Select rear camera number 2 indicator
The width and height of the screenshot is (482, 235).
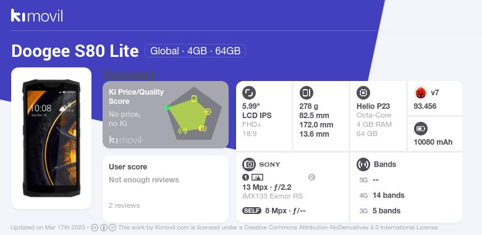click(311, 177)
